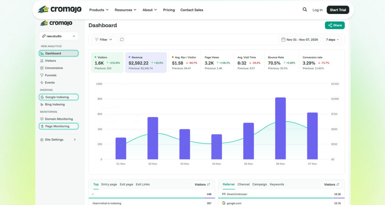
Task: Open the Filter dropdown
Action: pos(104,39)
